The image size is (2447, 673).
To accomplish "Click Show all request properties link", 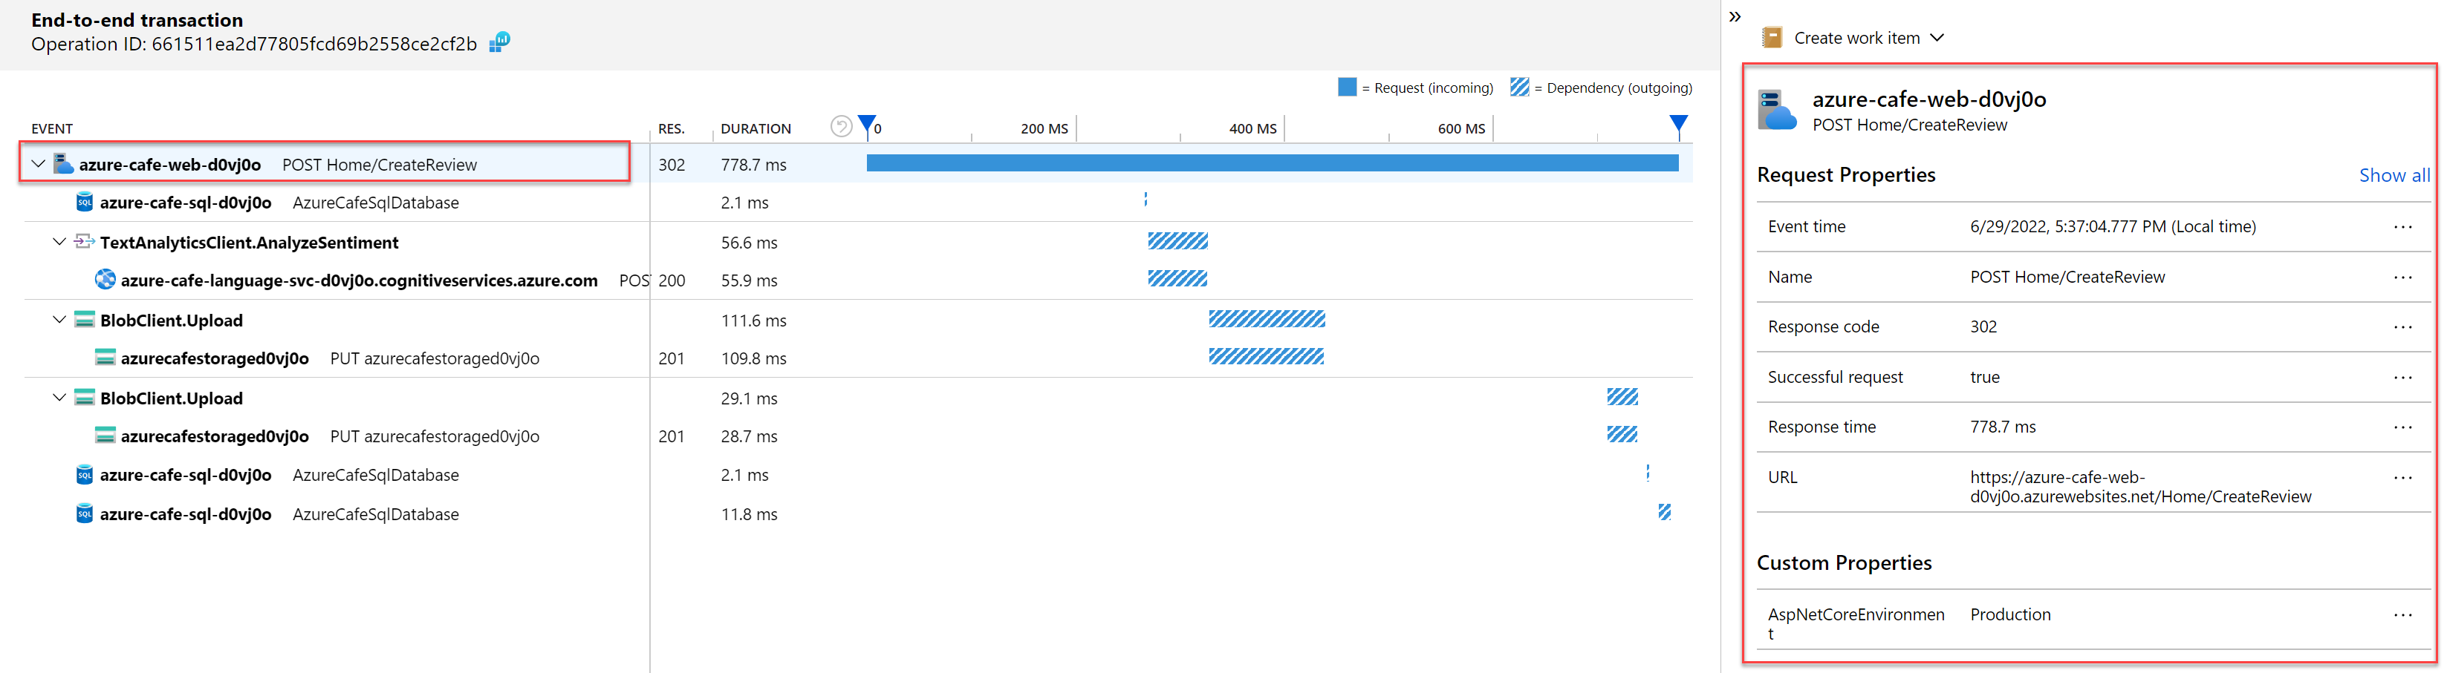I will tap(2394, 176).
